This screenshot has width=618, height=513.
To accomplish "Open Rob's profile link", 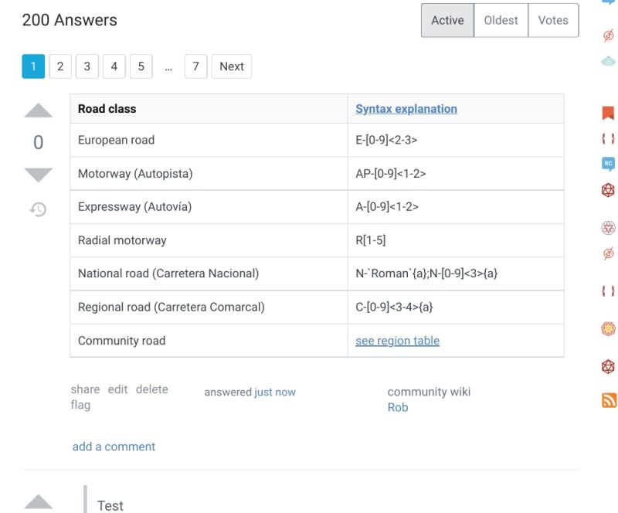I will 397,407.
